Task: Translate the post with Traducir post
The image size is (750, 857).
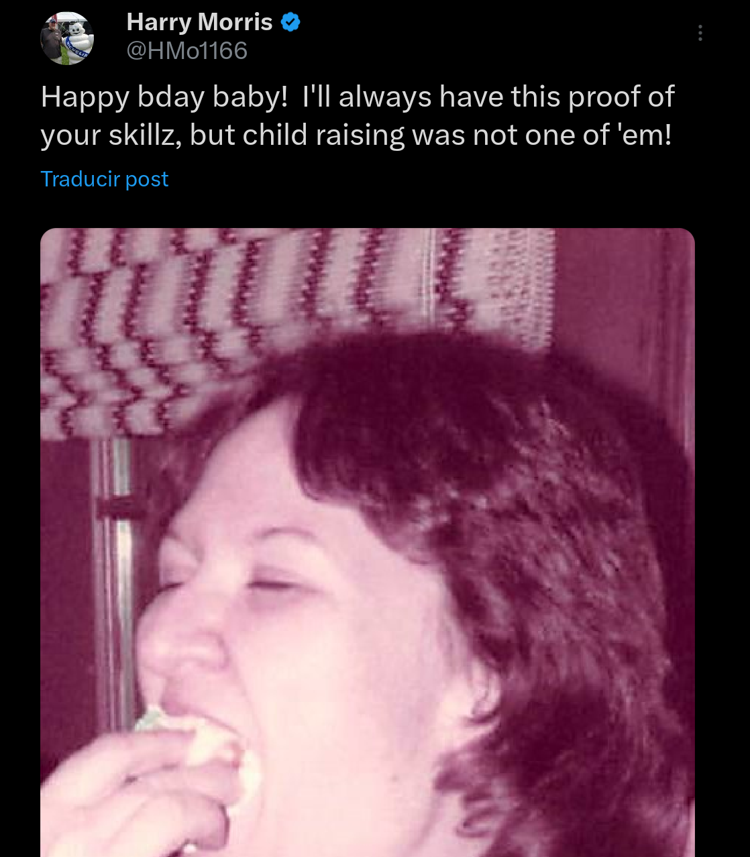Action: pyautogui.click(x=104, y=179)
